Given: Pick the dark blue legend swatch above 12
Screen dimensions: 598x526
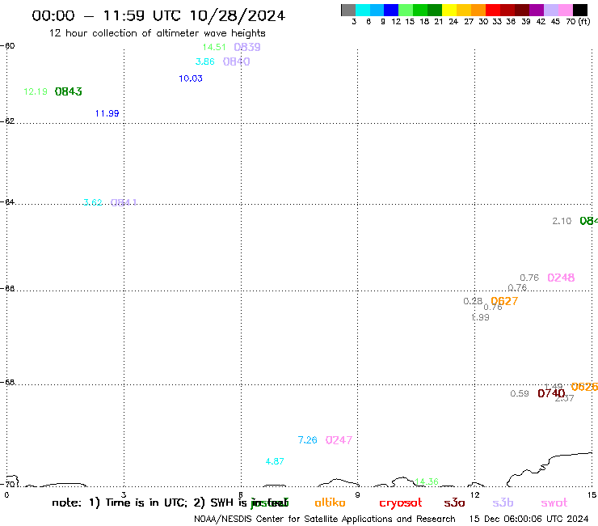Looking at the screenshot, I should click(392, 10).
